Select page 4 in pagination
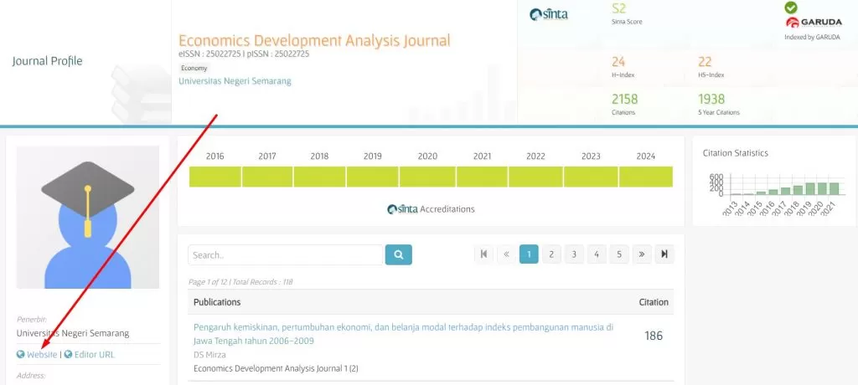 coord(597,254)
